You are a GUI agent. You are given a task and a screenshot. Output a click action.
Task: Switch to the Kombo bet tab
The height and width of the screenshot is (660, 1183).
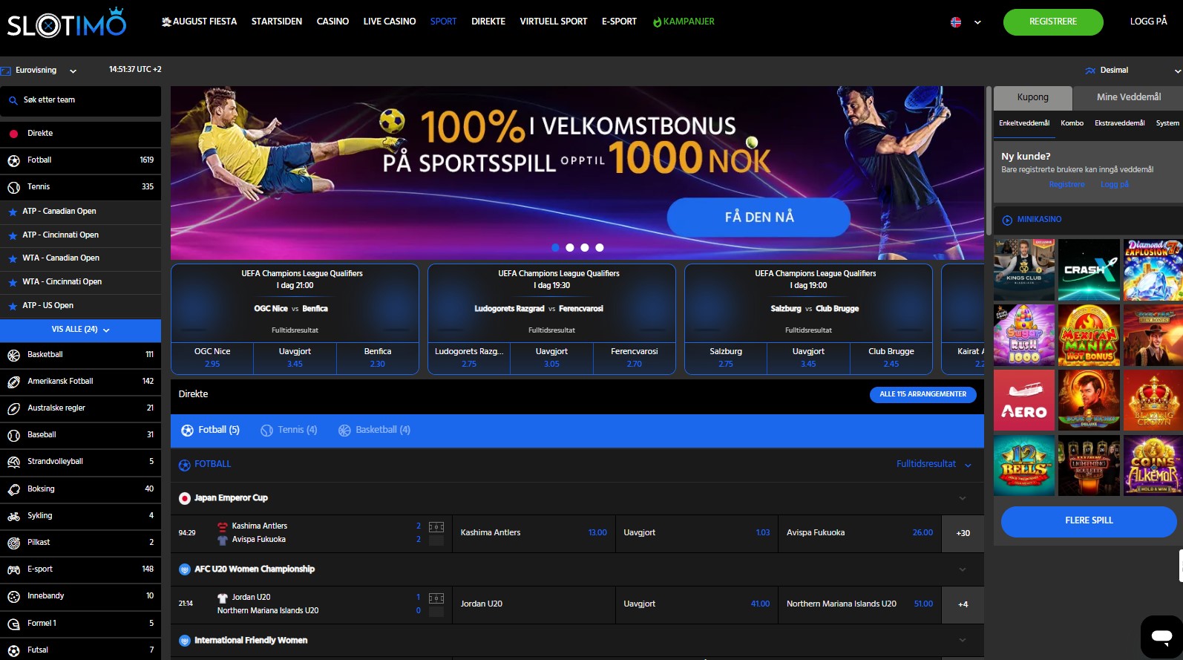click(x=1072, y=123)
